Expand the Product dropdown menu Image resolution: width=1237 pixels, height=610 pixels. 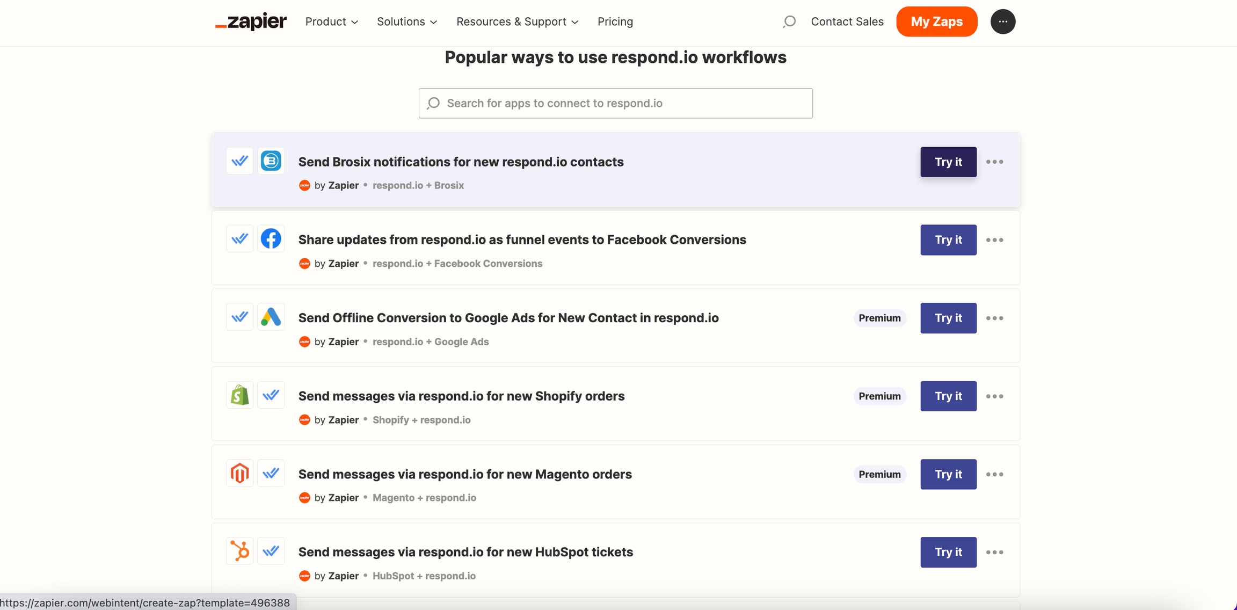(331, 21)
